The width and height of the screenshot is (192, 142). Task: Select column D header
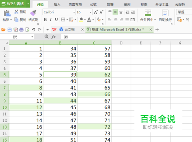121,43
